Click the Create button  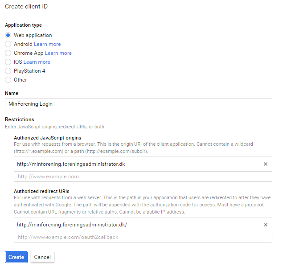pos(16,257)
